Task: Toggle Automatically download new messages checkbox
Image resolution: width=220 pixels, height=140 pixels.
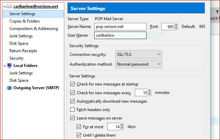Action: (x=72, y=101)
